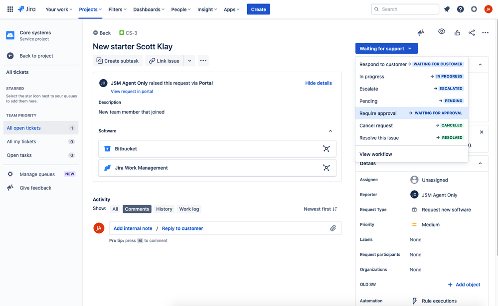Click the CS-3 issue key icon
The image size is (498, 306).
(x=122, y=33)
